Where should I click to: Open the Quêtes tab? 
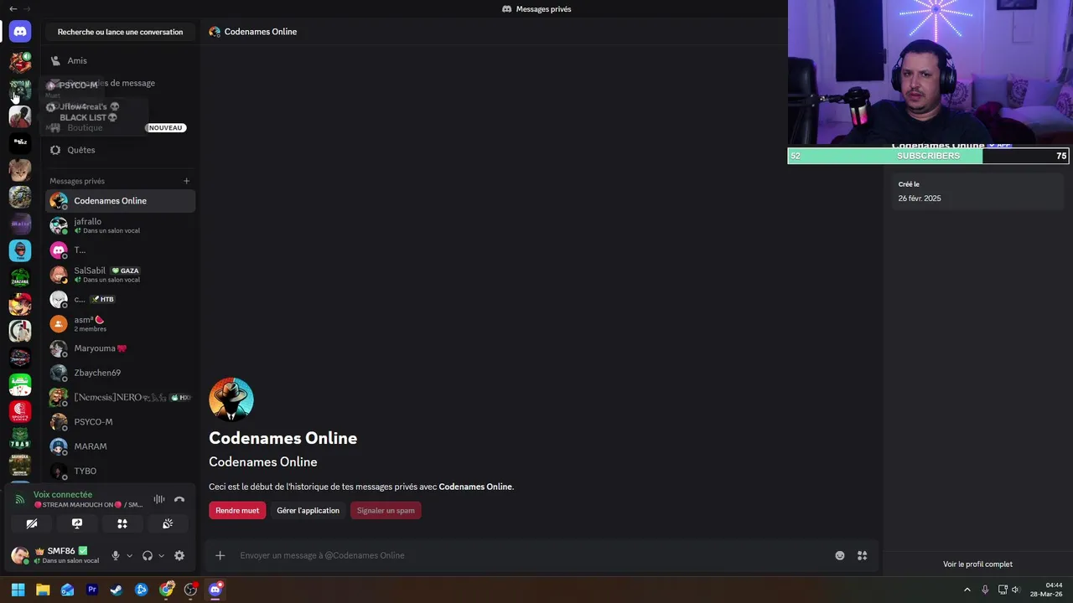coord(121,150)
